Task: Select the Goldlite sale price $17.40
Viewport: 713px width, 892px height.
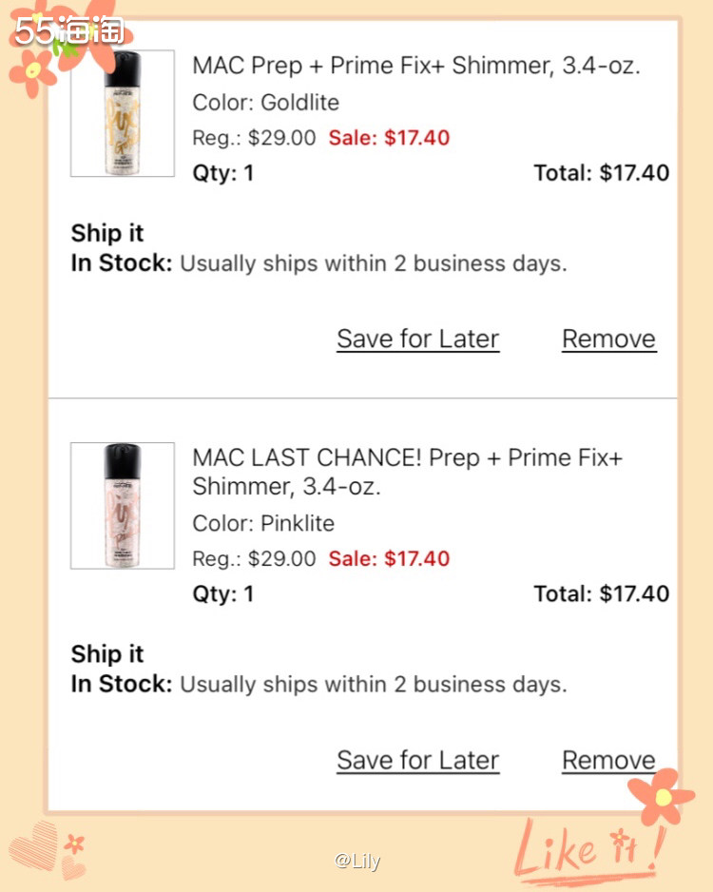Action: click(x=389, y=138)
